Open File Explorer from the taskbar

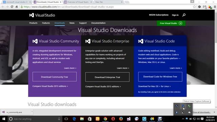point(82,119)
